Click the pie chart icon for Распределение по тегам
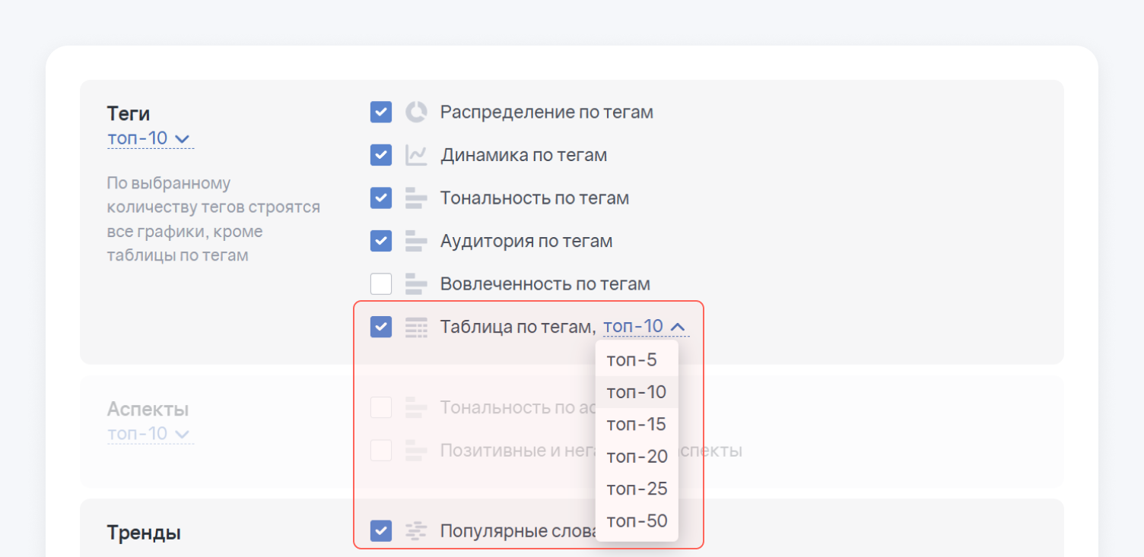The width and height of the screenshot is (1144, 557). 416,112
